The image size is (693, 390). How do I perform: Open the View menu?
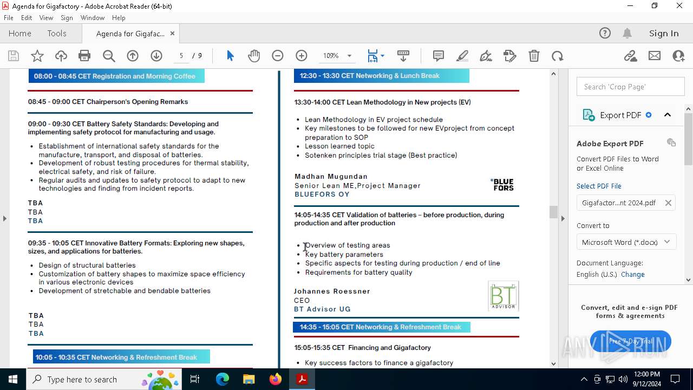pos(46,18)
